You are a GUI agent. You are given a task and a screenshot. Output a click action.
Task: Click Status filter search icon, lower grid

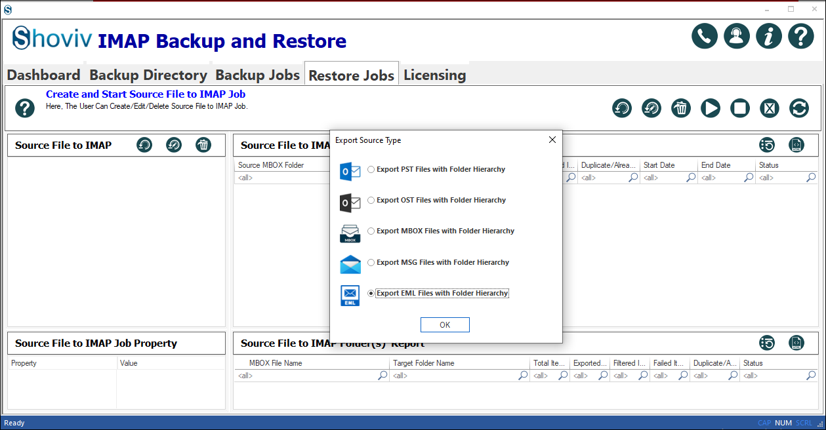point(811,376)
